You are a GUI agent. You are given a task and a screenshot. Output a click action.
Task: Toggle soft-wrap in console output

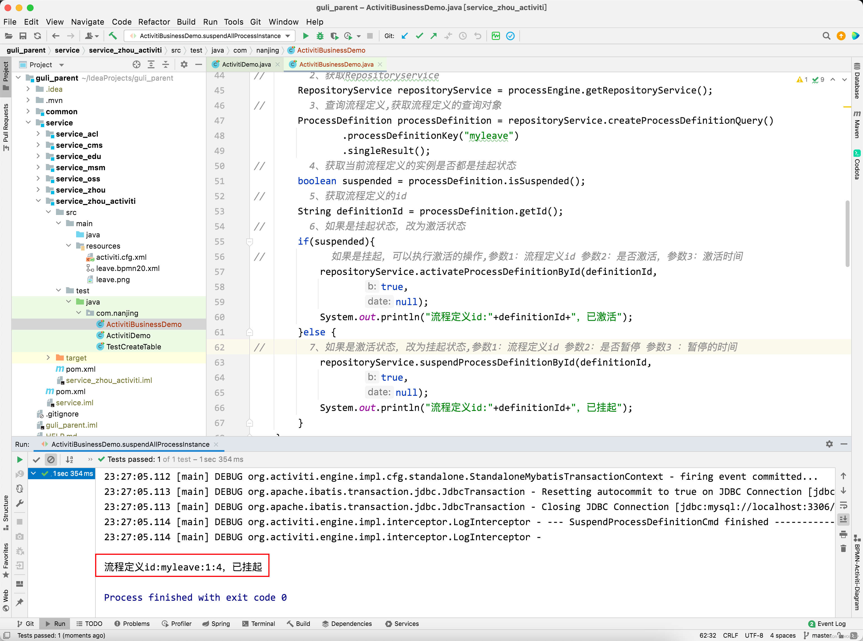[844, 505]
